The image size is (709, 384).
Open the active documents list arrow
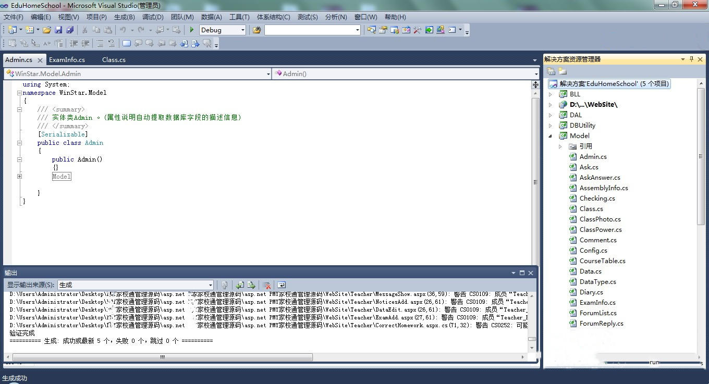pyautogui.click(x=534, y=60)
